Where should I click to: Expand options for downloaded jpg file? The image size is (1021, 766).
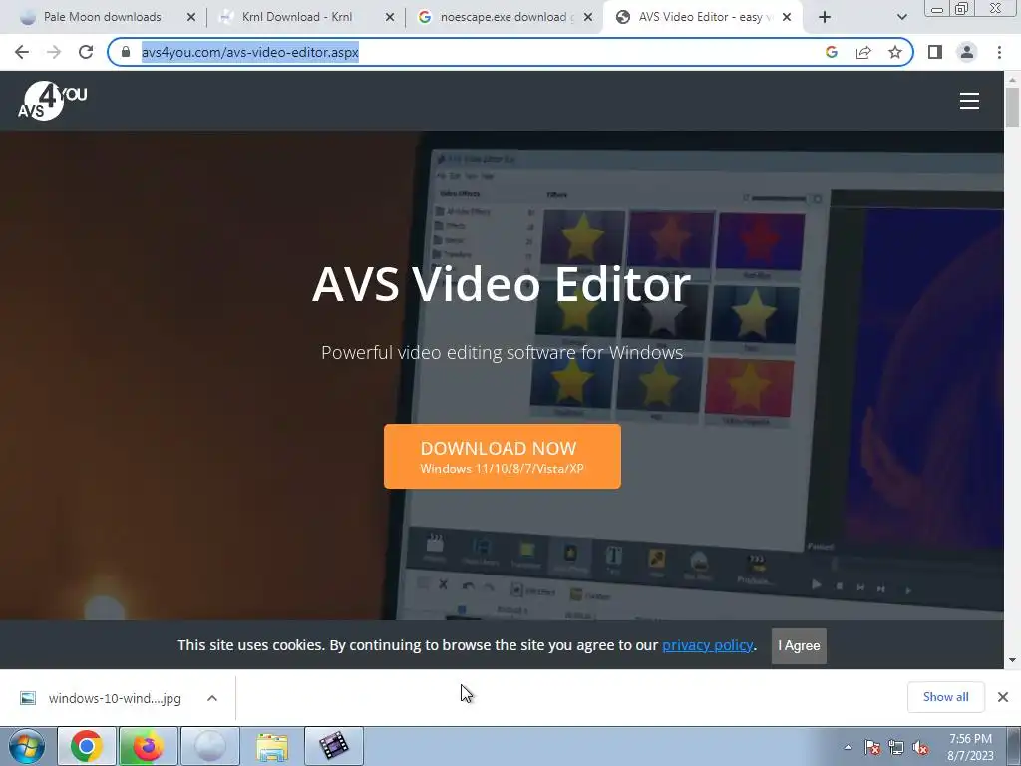pyautogui.click(x=212, y=698)
